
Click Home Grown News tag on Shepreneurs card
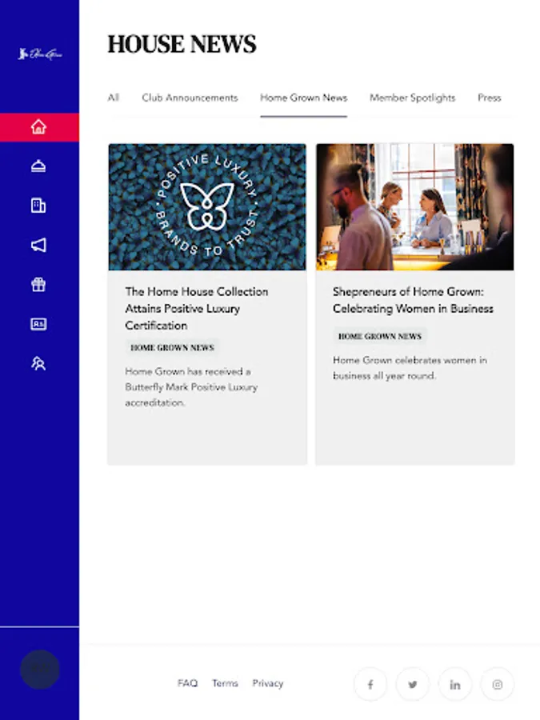(x=380, y=336)
